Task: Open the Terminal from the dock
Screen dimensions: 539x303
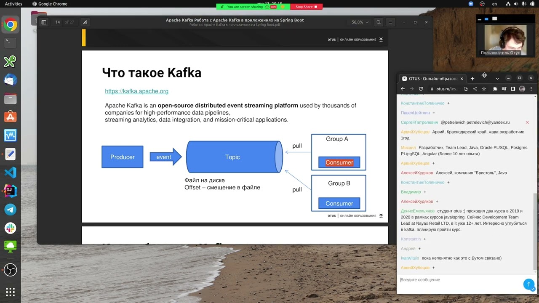Action: point(10,42)
